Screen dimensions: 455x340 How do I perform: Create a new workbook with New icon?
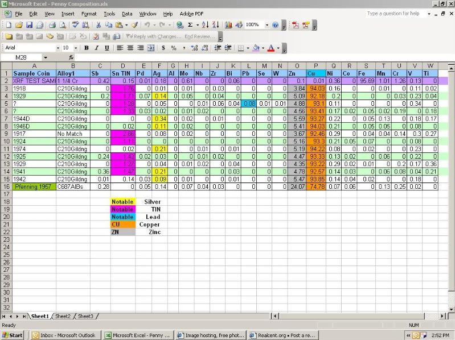[x=9, y=25]
